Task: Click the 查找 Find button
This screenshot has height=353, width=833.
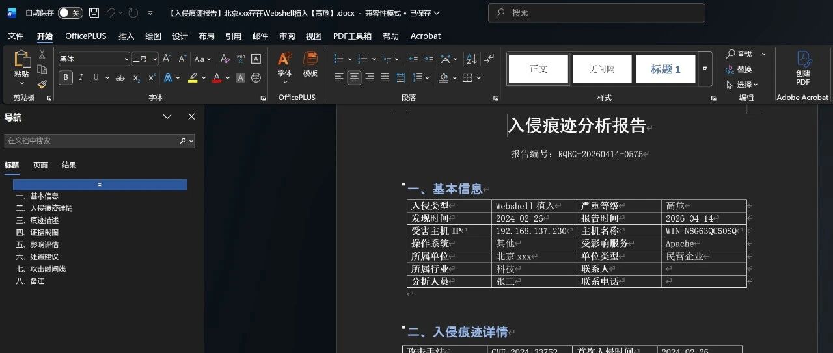Action: [x=739, y=54]
